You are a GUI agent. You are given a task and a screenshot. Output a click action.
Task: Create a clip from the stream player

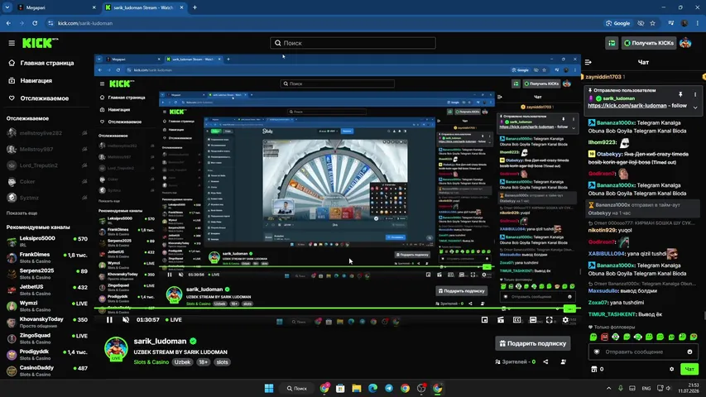coord(501,319)
